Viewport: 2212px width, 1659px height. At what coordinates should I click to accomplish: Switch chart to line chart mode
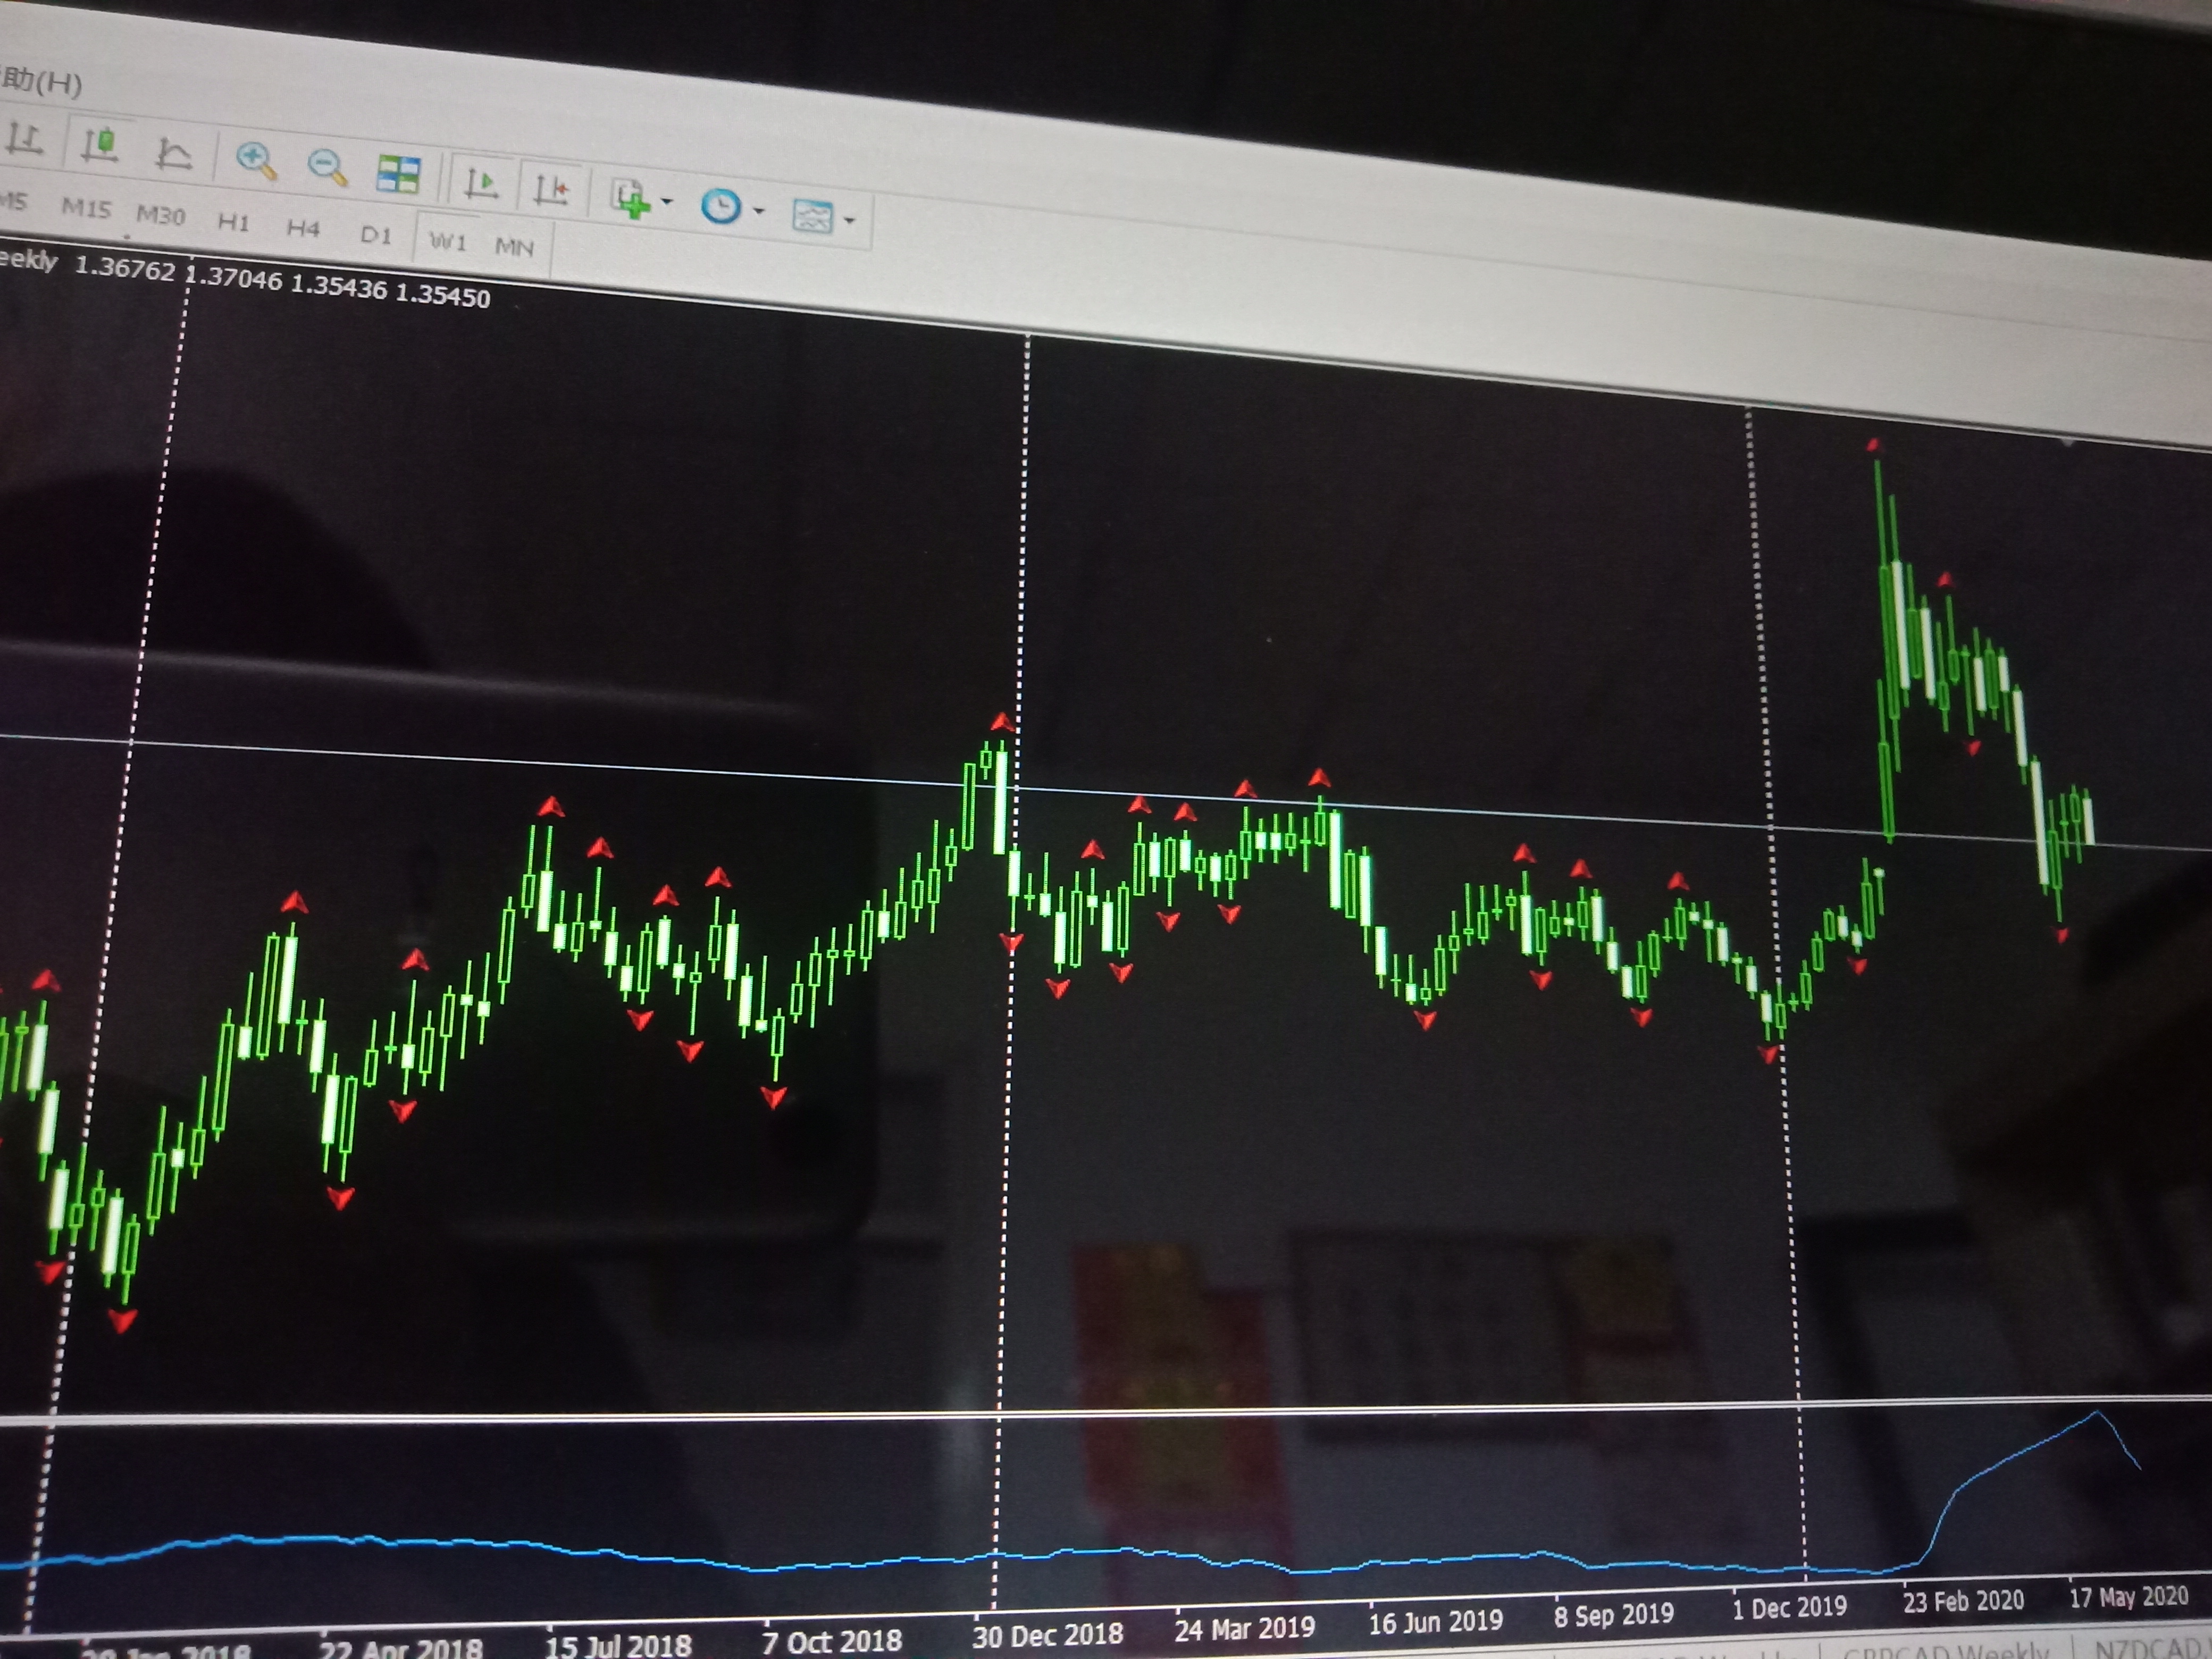coord(173,153)
